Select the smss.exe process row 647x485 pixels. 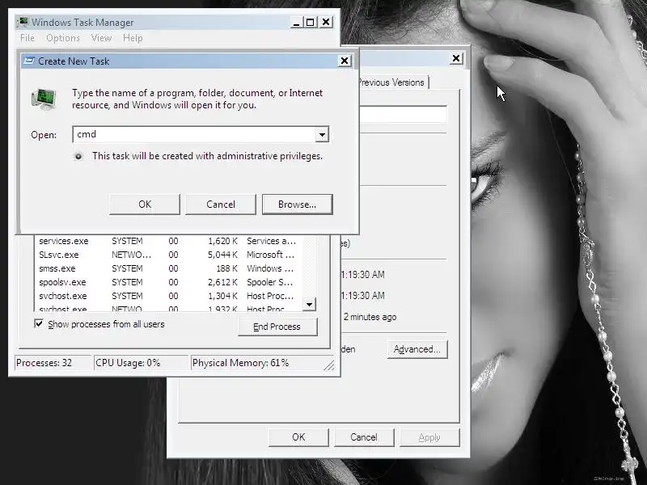[x=169, y=268]
